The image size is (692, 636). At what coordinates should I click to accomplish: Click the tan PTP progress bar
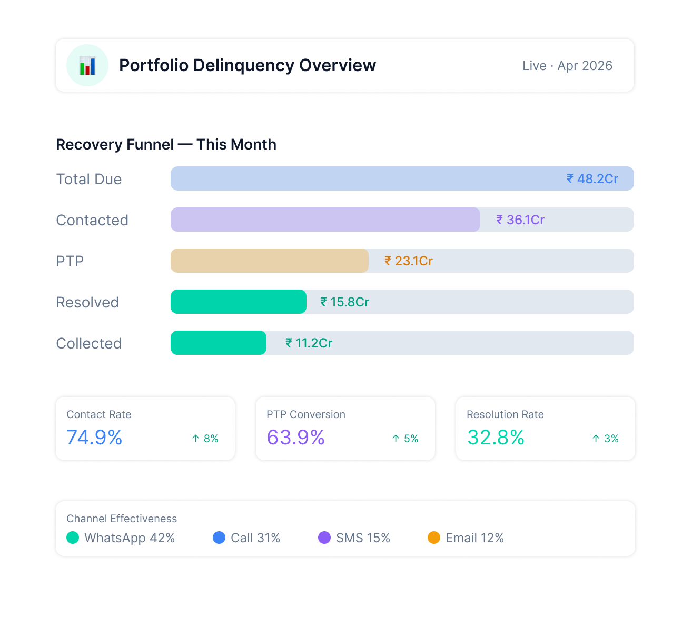pyautogui.click(x=269, y=261)
